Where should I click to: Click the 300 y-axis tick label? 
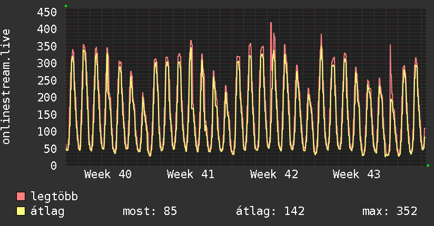[47, 63]
